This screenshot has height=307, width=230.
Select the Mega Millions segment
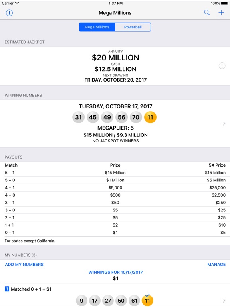pos(97,27)
